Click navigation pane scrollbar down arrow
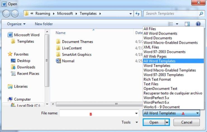This screenshot has width=207, height=132. [x=47, y=104]
